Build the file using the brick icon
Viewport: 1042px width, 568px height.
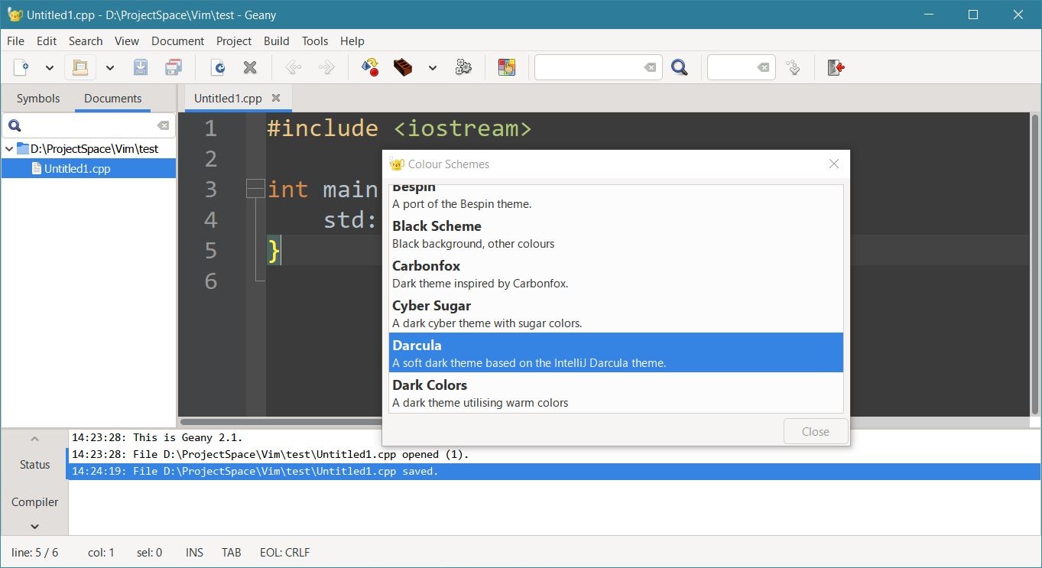403,68
